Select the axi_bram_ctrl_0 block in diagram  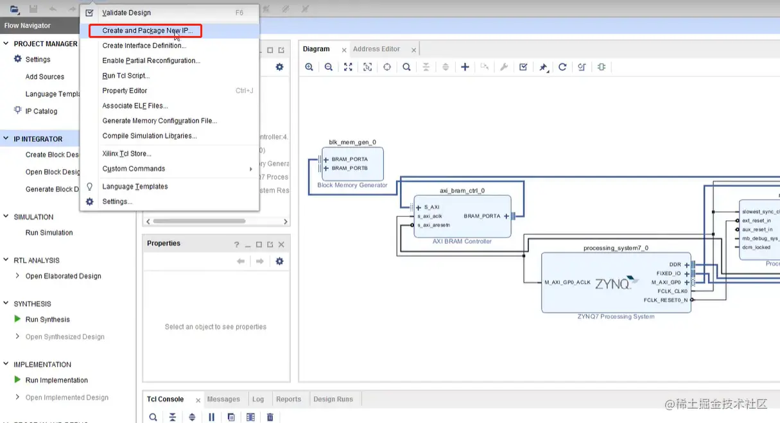(x=462, y=216)
